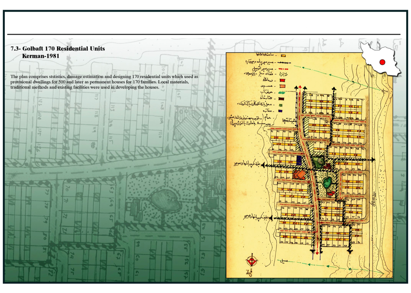Click the dark brown library legend swatch
Image resolution: width=411 pixels, height=293 pixels.
point(281,99)
